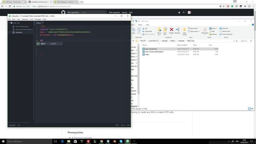Click the xampp5 breadcrumb in Explorer address bar
Viewport: 256px width, 144px height.
164,41
